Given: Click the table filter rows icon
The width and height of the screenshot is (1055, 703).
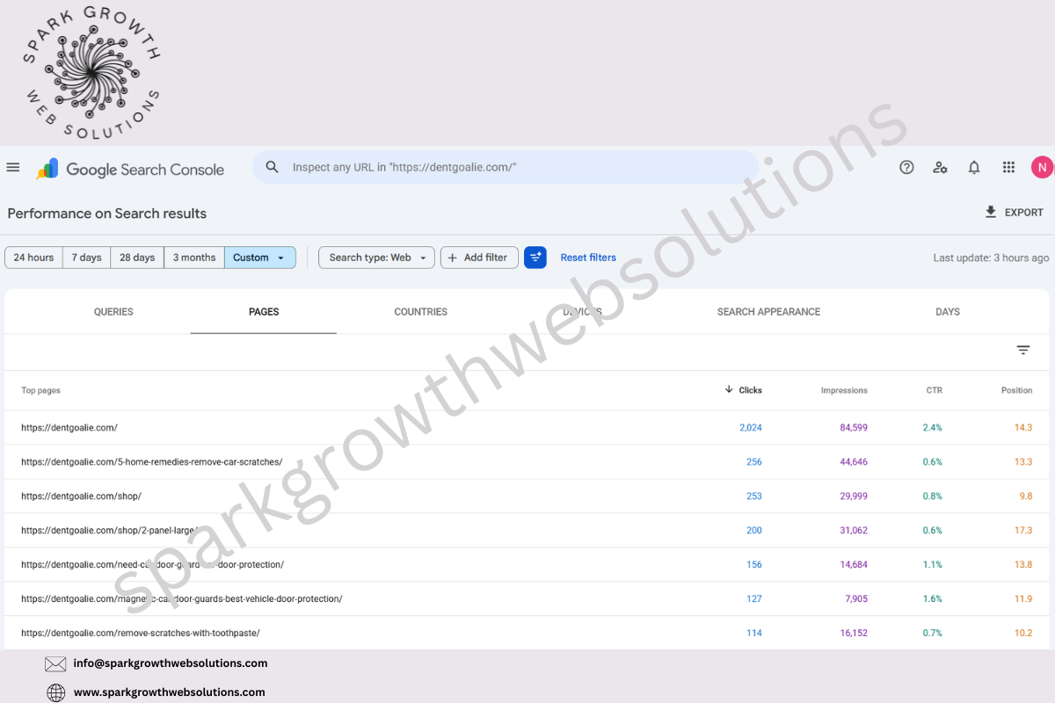Looking at the screenshot, I should [x=1023, y=350].
